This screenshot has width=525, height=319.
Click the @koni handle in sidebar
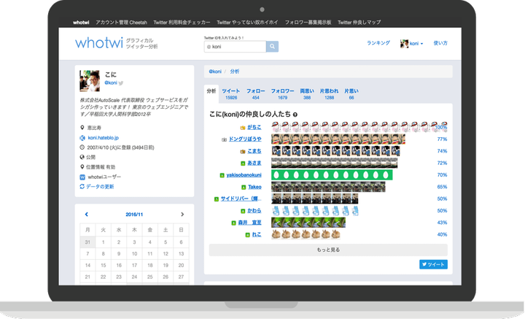[111, 82]
